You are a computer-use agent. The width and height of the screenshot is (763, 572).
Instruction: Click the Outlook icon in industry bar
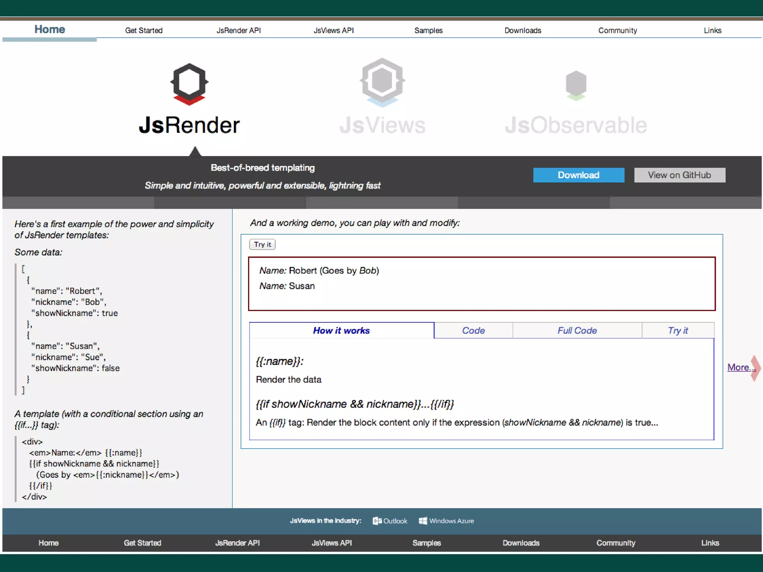(377, 521)
